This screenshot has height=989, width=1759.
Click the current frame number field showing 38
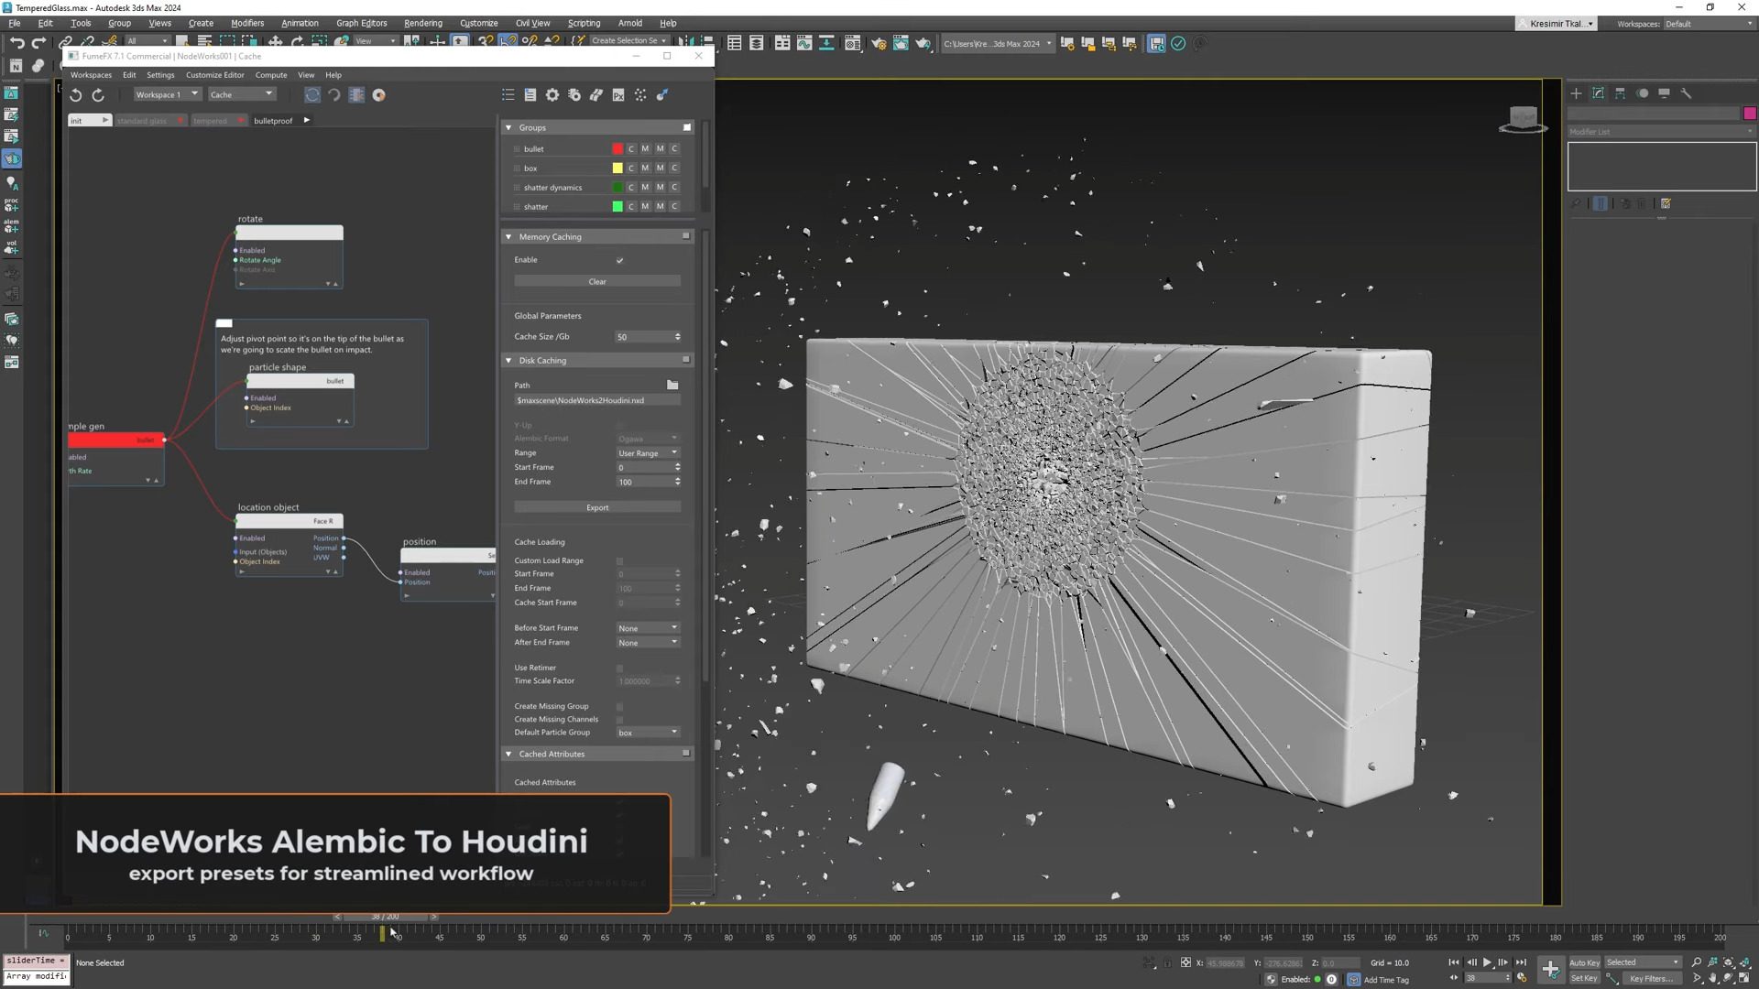pos(1470,979)
